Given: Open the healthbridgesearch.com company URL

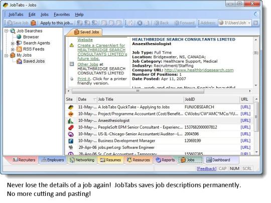Looking at the screenshot, I should 199,70.
